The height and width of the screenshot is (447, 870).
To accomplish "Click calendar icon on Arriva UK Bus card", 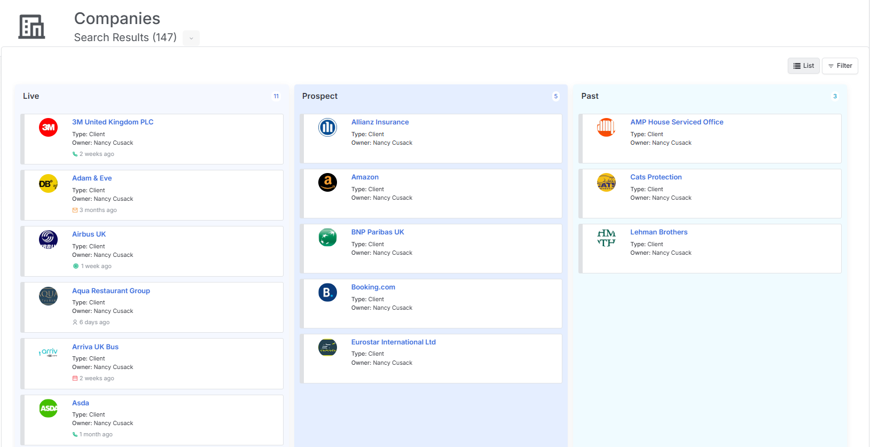I will click(75, 379).
